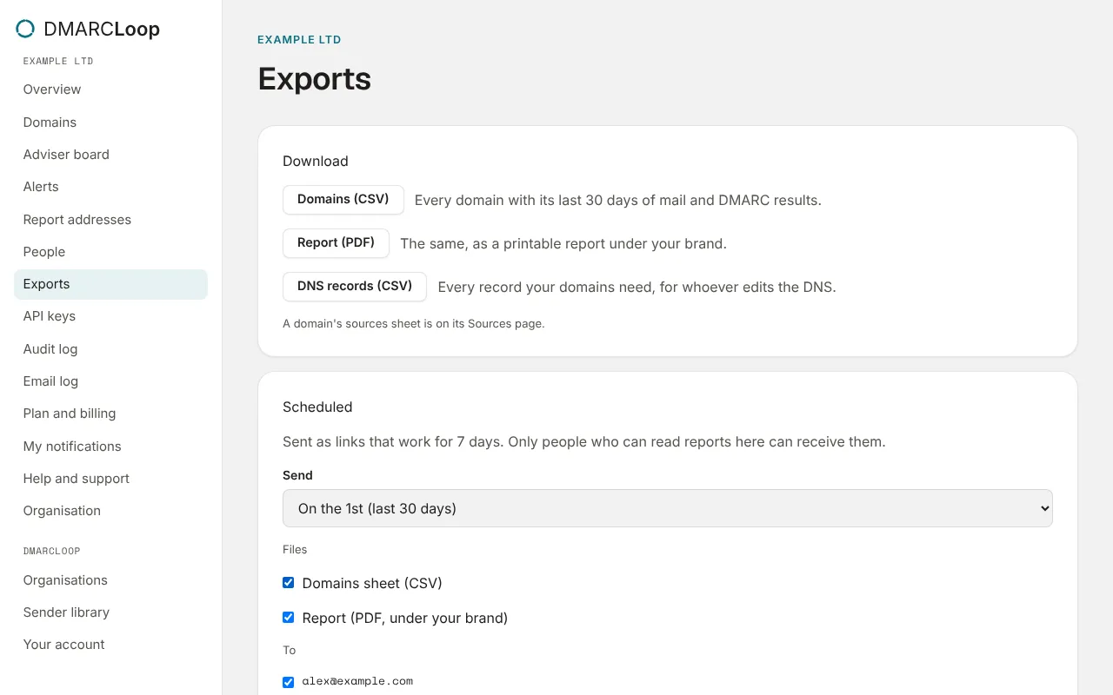Click the sources sheet note text
The height and width of the screenshot is (695, 1113).
(414, 324)
